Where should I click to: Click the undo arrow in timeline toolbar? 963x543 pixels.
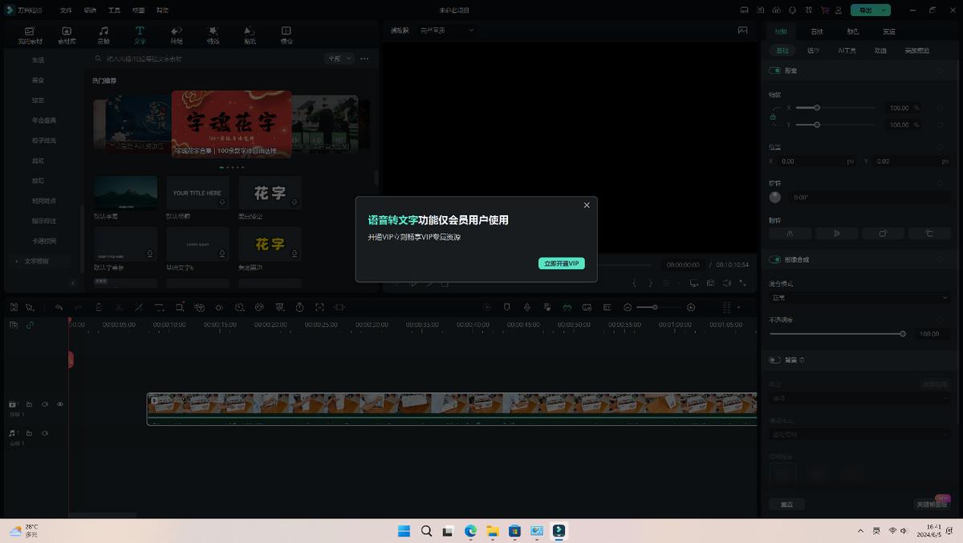point(59,308)
